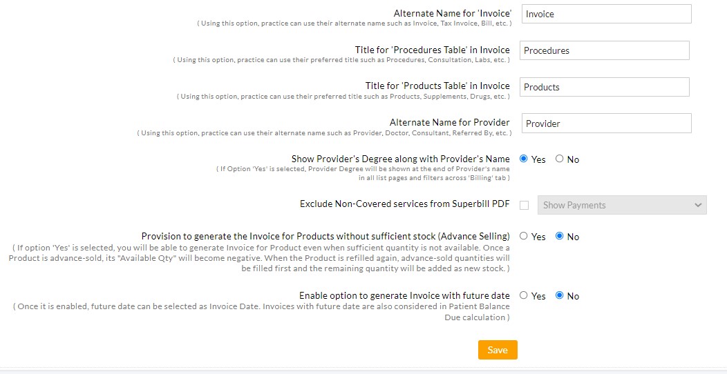The width and height of the screenshot is (727, 374).
Task: Select Yes for Show Provider's Degree
Action: (x=524, y=159)
